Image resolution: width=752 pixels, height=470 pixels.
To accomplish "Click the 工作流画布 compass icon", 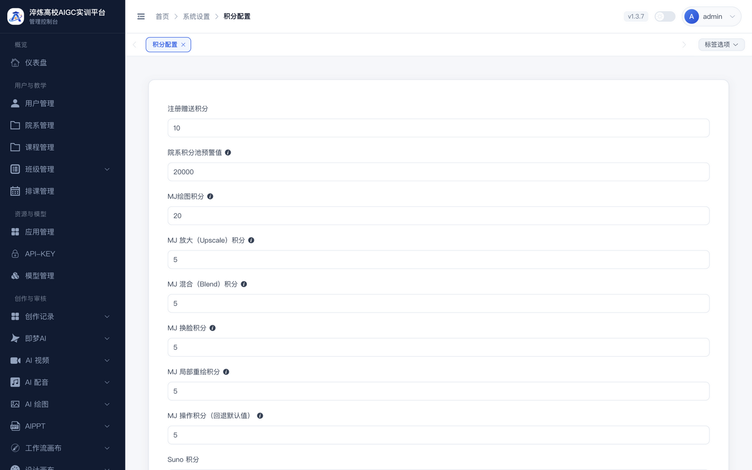I will [x=15, y=448].
